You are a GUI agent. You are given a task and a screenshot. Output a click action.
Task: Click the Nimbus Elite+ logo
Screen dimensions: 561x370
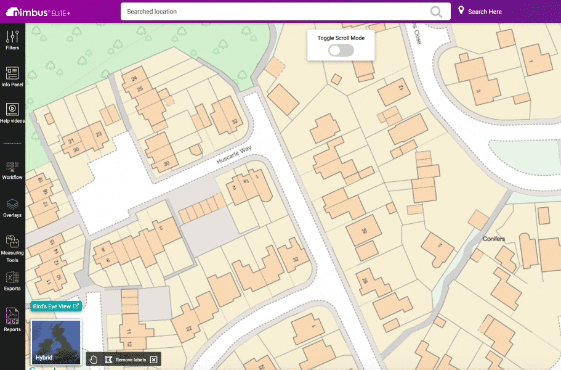click(37, 10)
